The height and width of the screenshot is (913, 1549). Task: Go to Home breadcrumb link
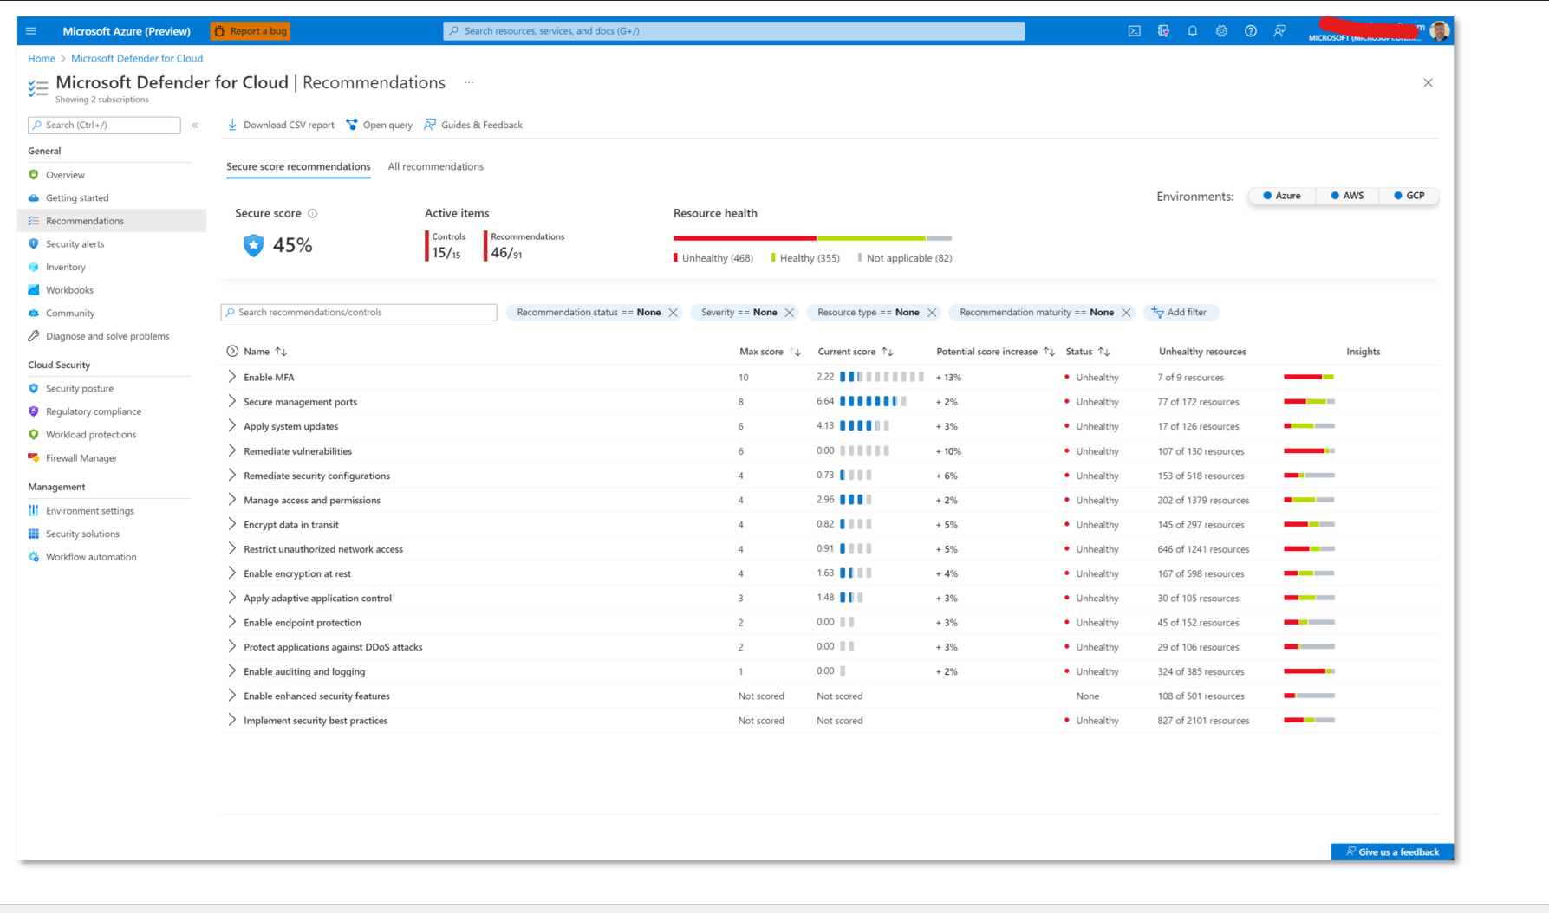tap(41, 59)
